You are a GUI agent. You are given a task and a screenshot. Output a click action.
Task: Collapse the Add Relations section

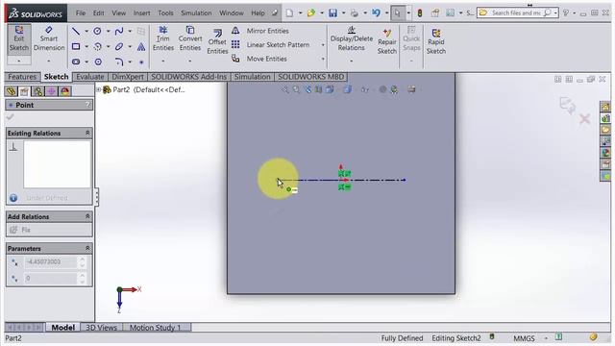pyautogui.click(x=87, y=216)
